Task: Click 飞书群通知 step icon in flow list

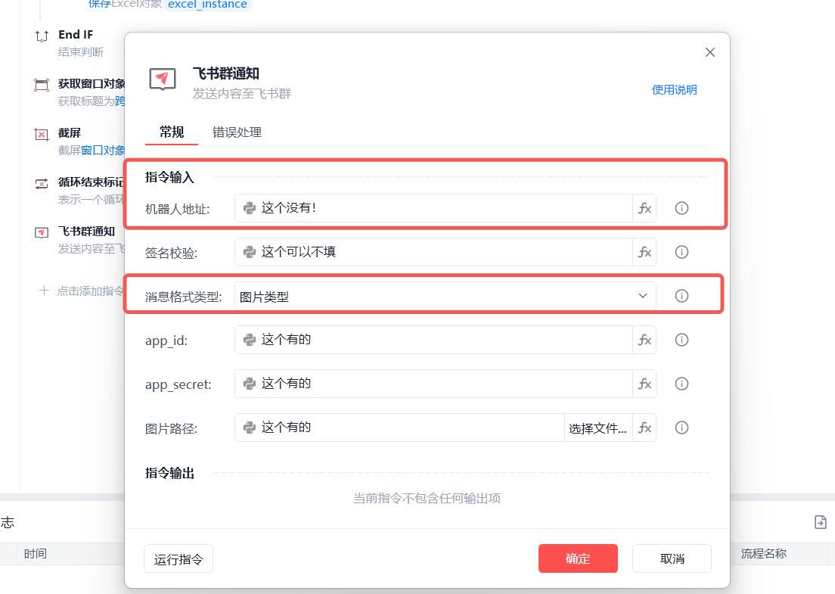Action: pos(42,233)
